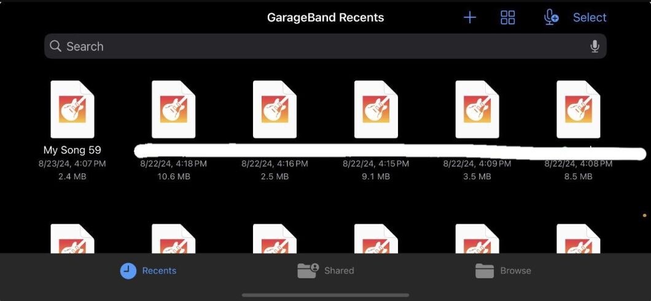Open the 10.6 MB GarageBand file
The image size is (651, 301).
click(x=173, y=109)
